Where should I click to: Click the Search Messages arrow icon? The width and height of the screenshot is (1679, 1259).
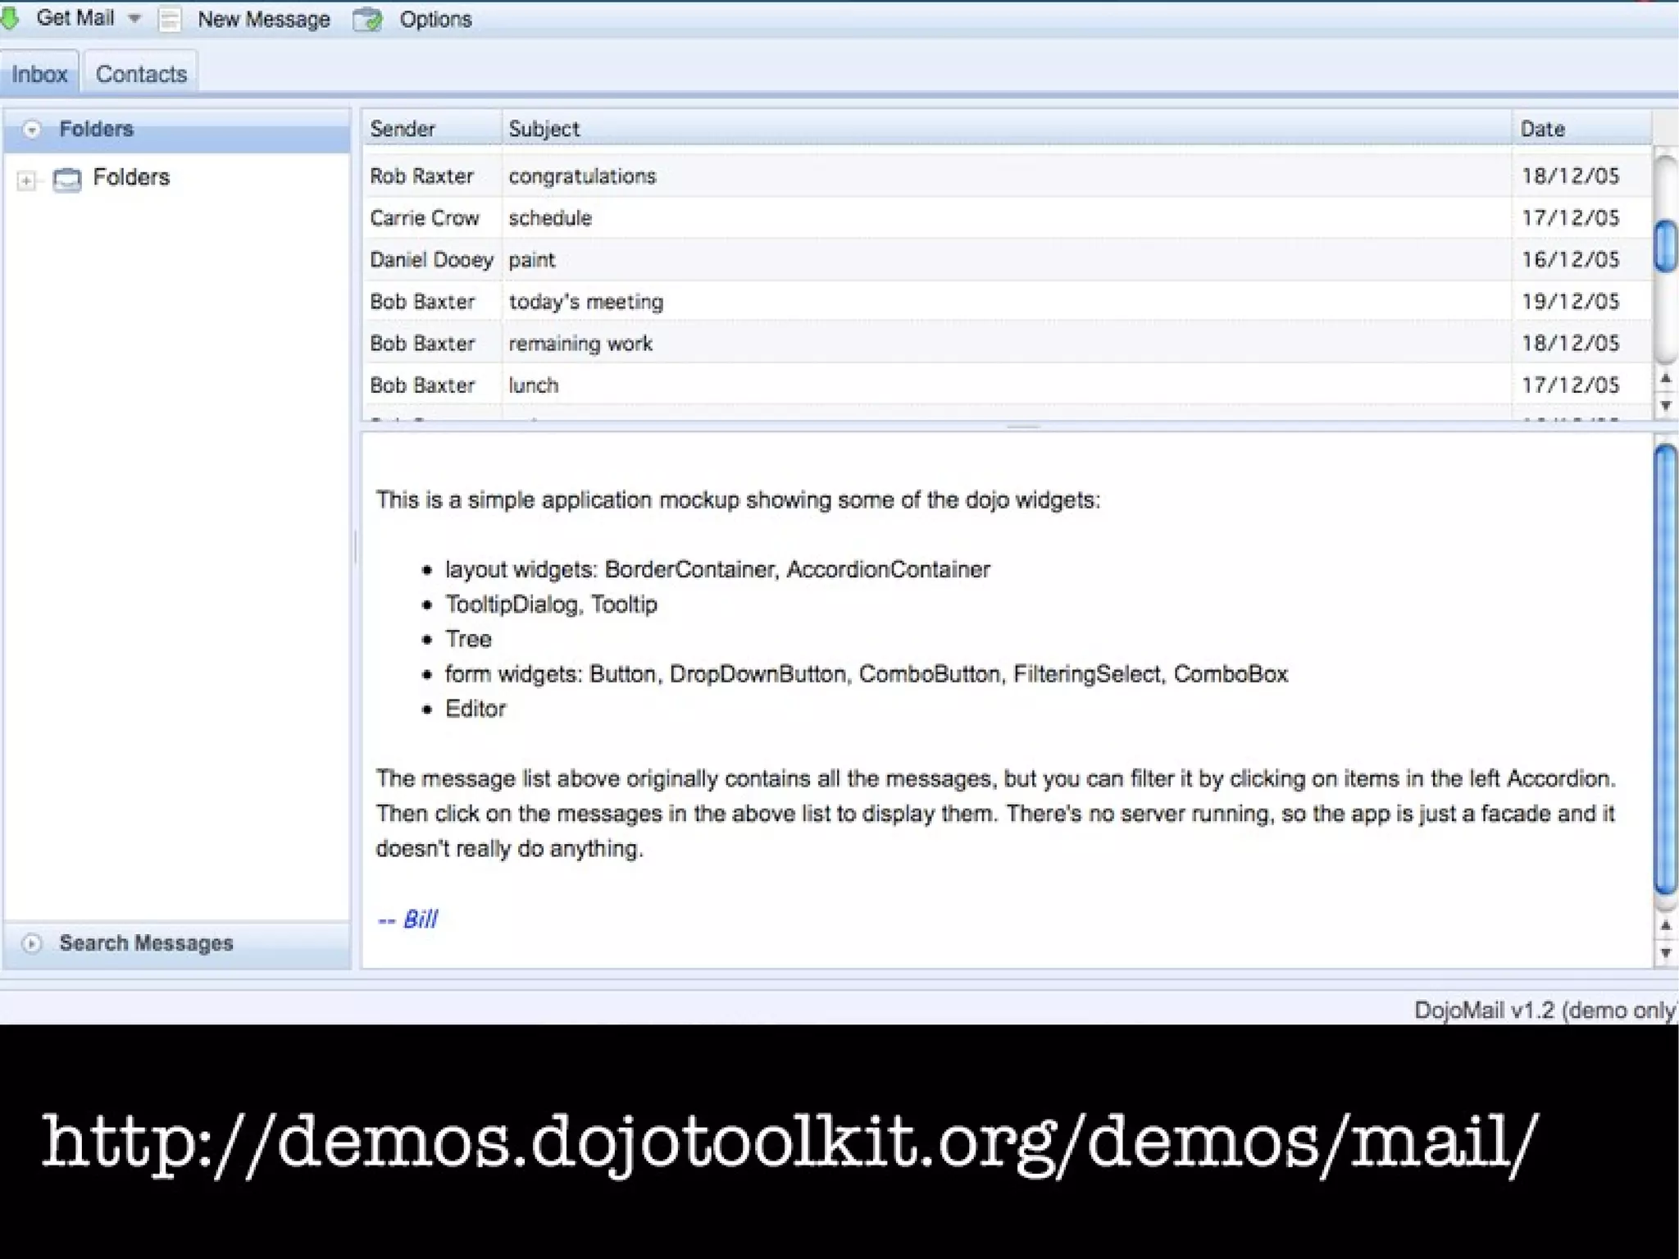click(32, 943)
